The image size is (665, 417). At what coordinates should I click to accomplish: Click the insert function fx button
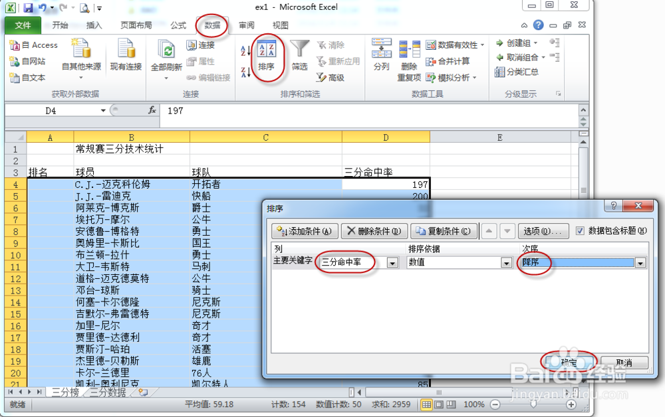pos(152,110)
